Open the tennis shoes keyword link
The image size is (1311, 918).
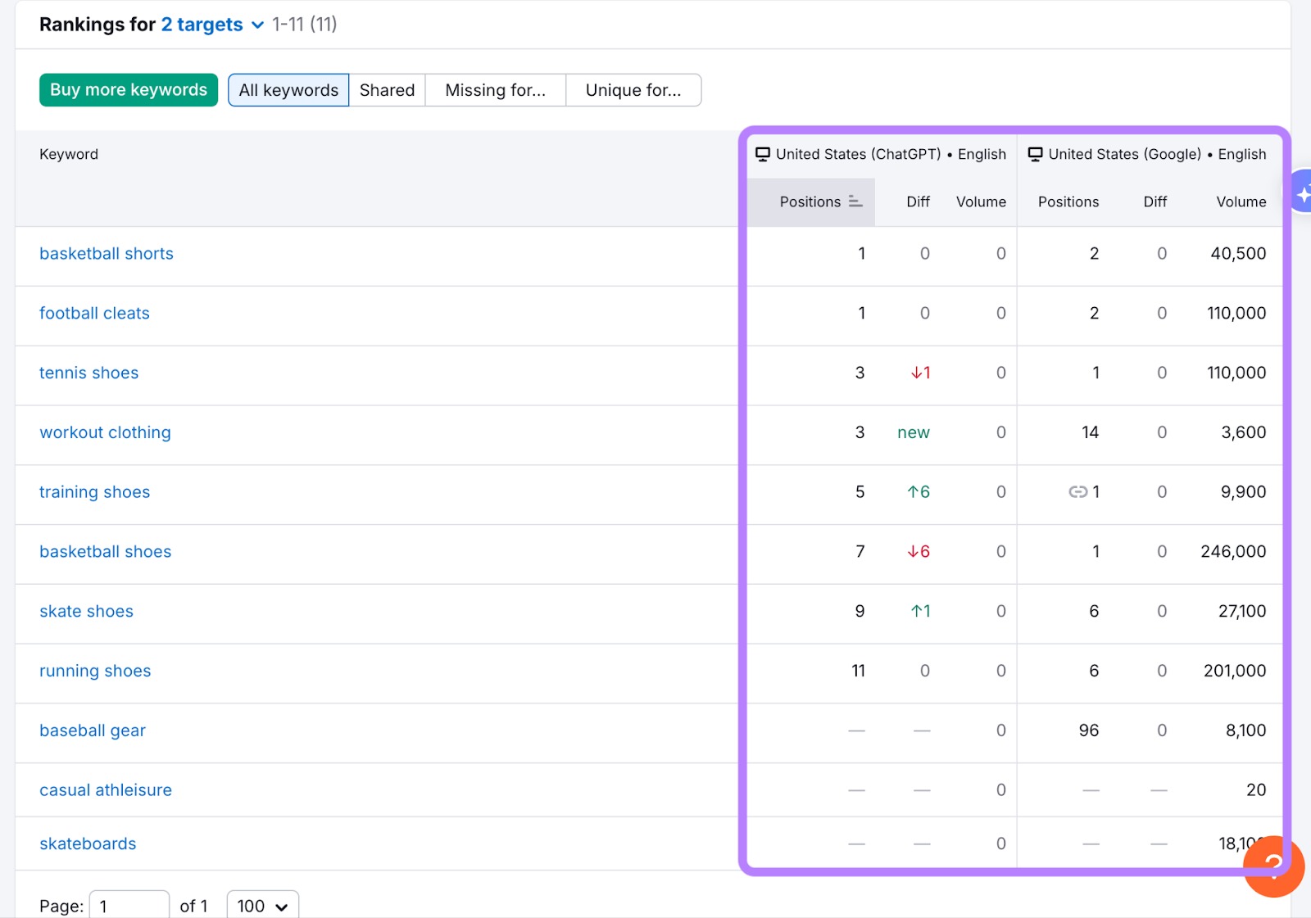pos(89,373)
